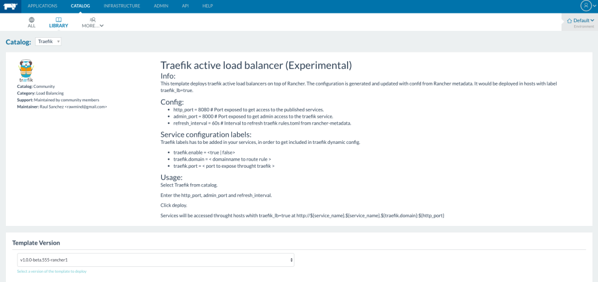Click the API navigation link
Screen dimensions: 598x282
click(x=185, y=6)
